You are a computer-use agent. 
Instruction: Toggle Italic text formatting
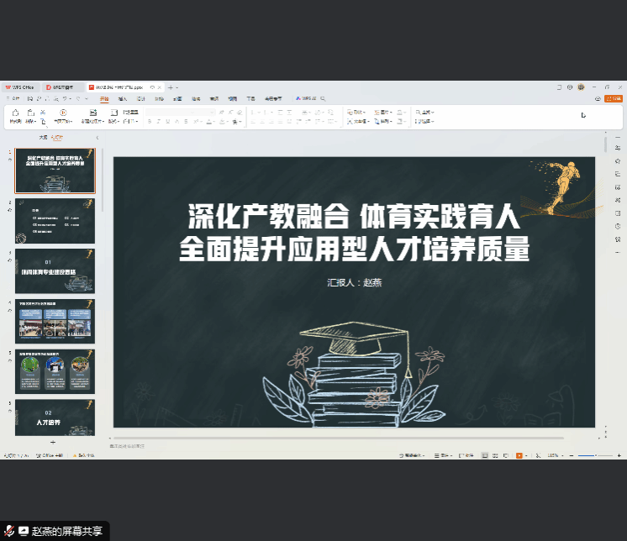click(158, 122)
